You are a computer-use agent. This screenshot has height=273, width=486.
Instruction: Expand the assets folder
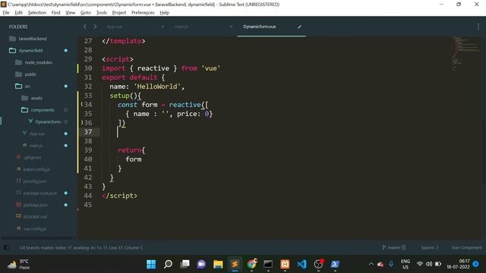(x=36, y=98)
